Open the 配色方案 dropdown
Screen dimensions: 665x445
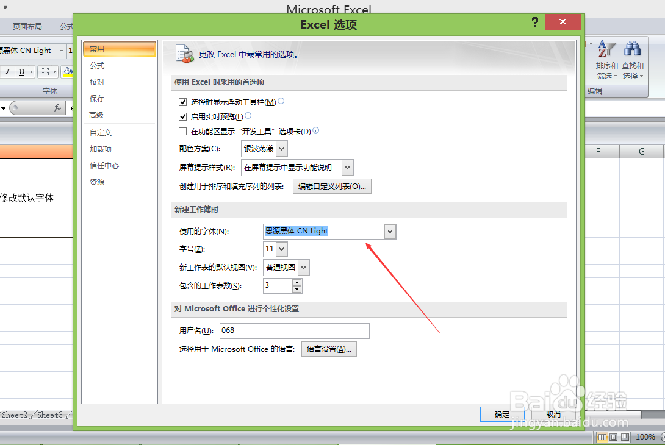[x=282, y=149]
